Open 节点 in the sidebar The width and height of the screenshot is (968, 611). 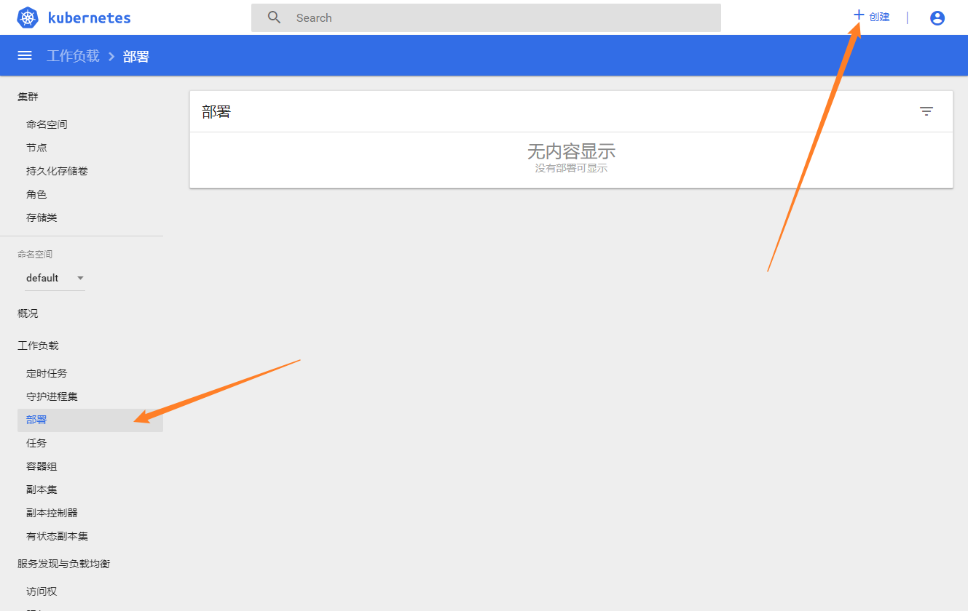(x=36, y=148)
